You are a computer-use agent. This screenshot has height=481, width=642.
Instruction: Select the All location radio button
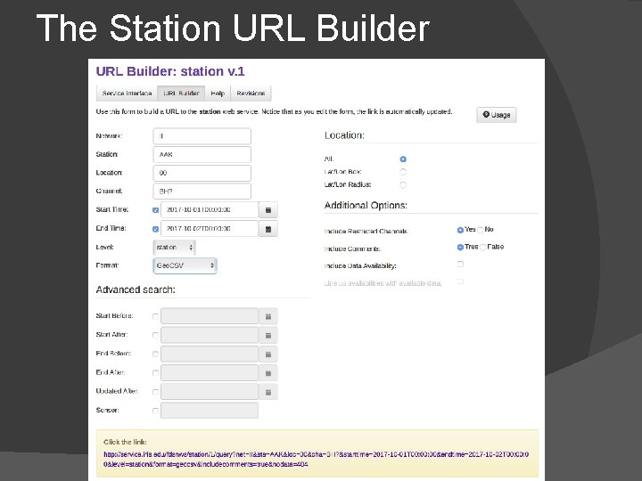point(403,159)
